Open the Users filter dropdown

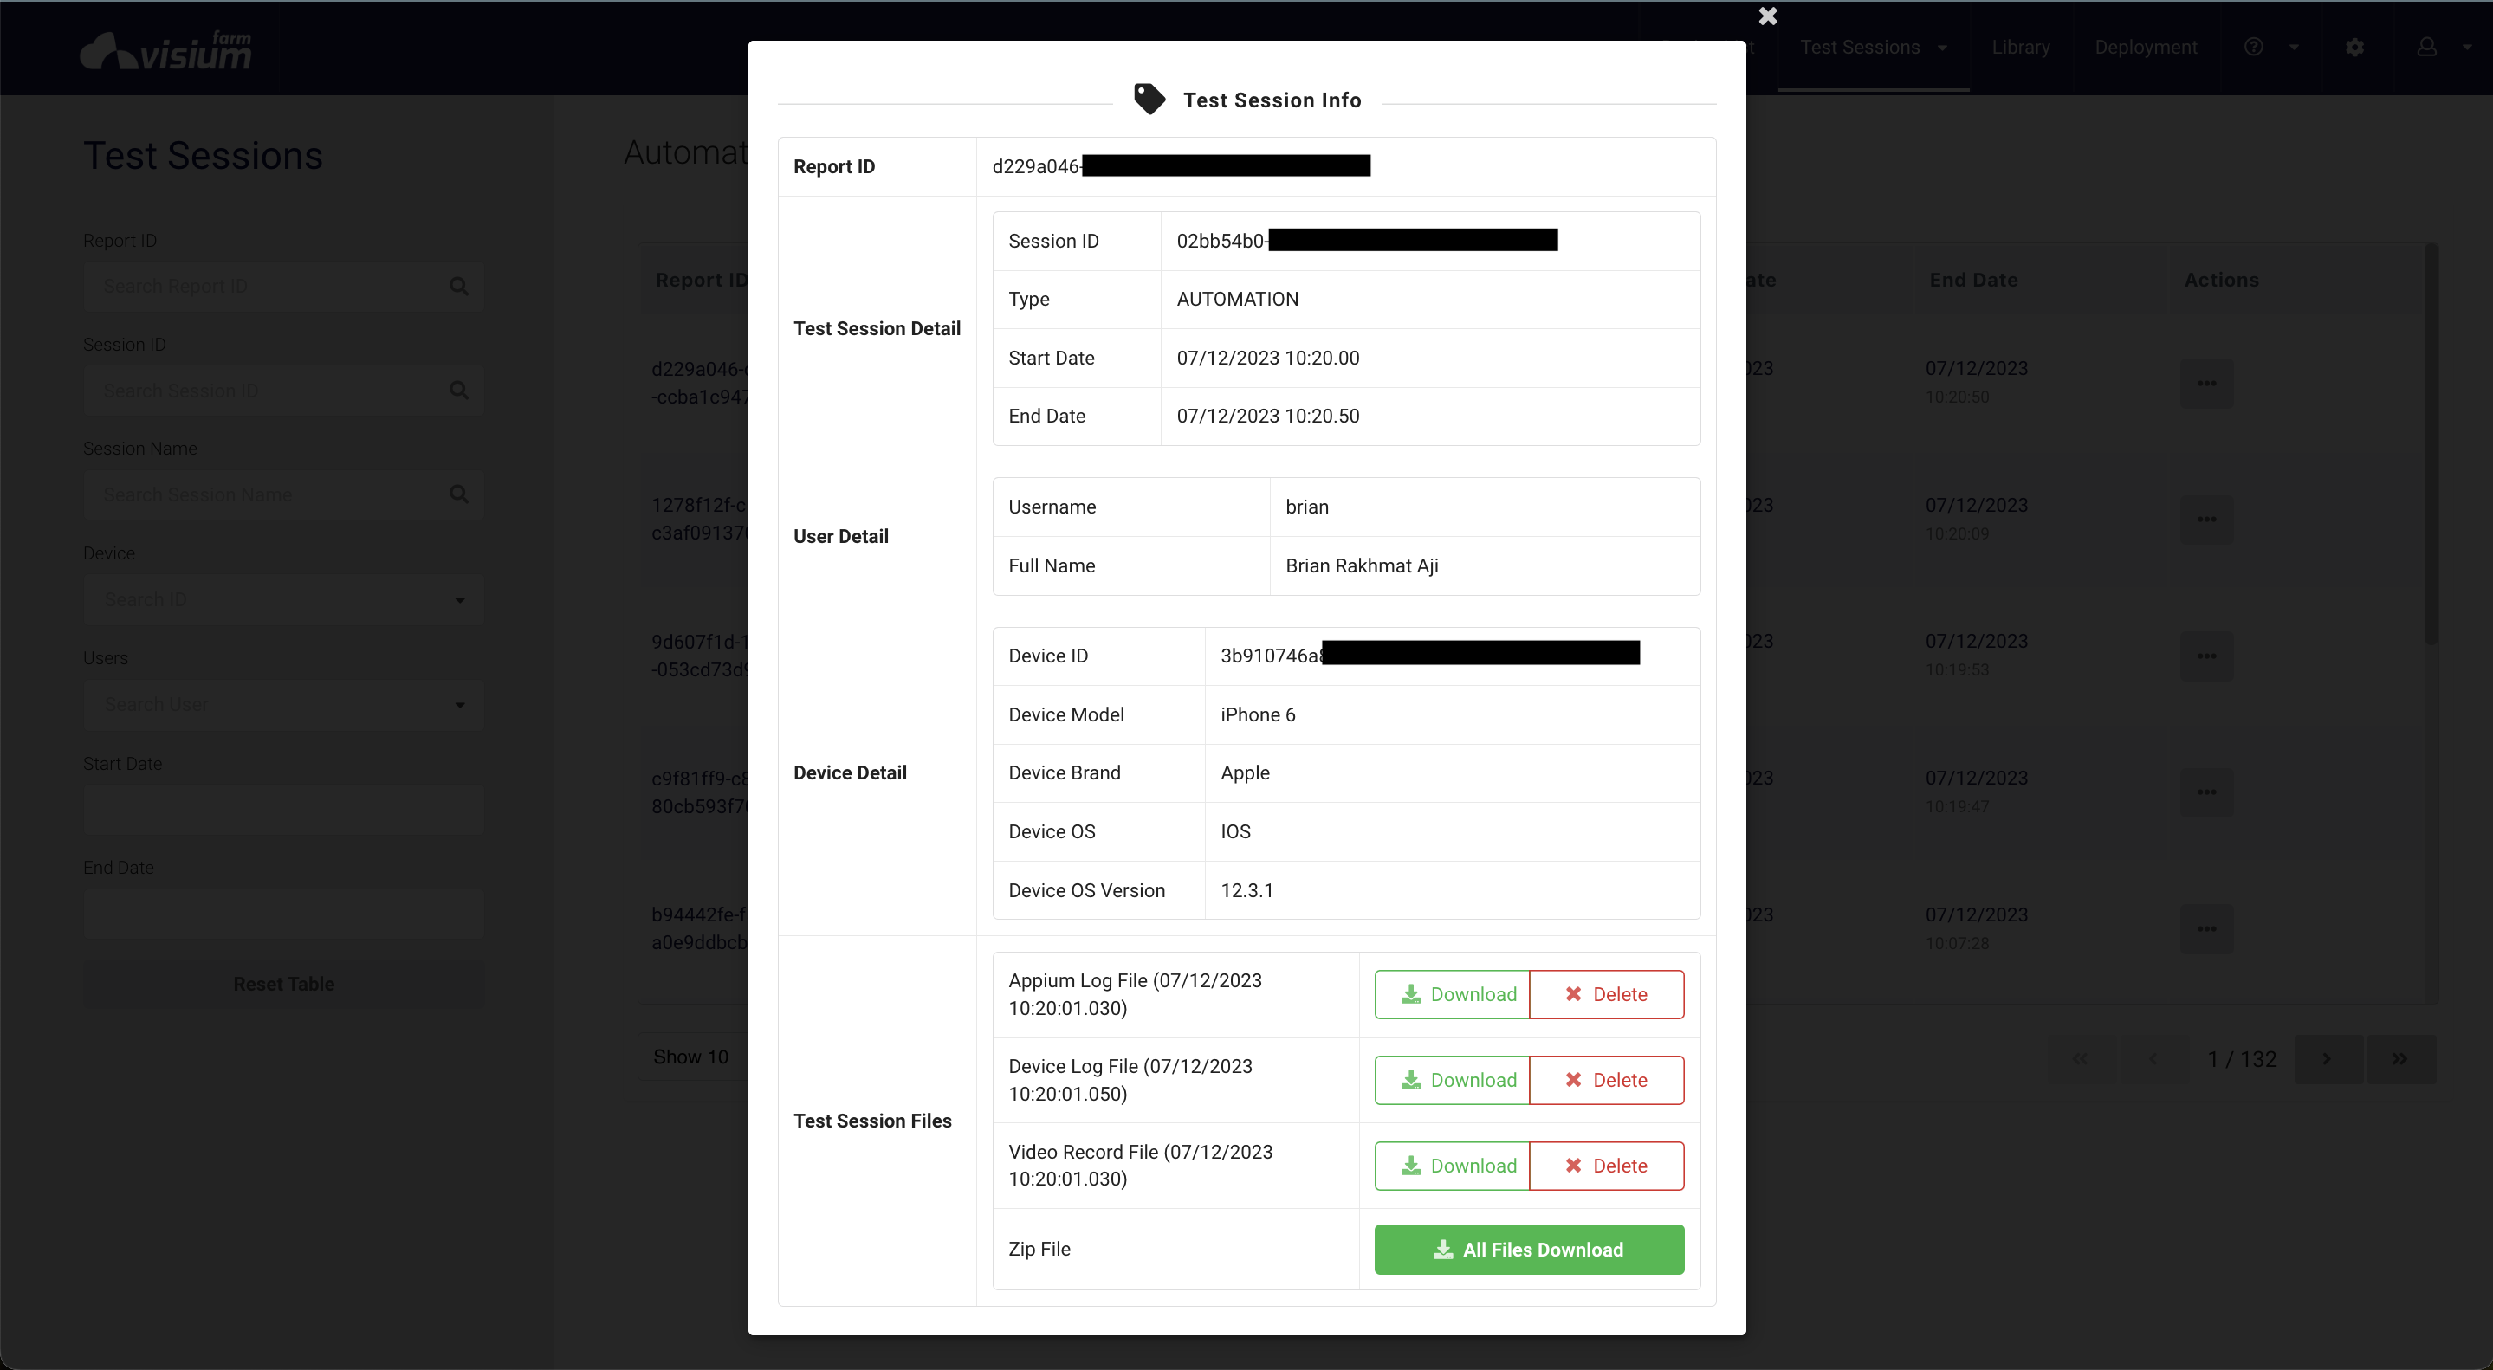pyautogui.click(x=283, y=704)
